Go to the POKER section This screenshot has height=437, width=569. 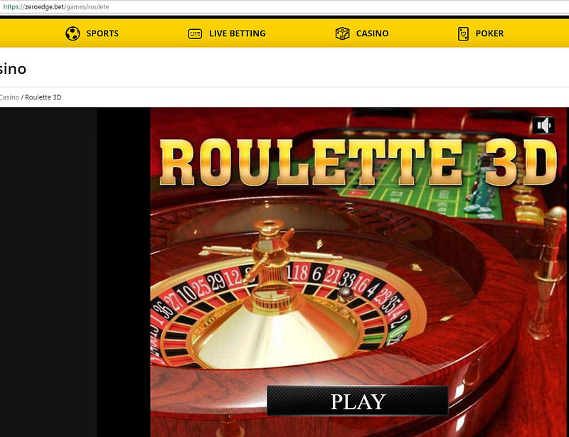tap(489, 33)
